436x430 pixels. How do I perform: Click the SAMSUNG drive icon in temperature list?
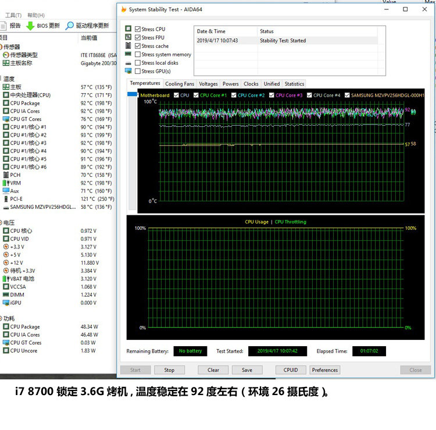tap(6, 207)
